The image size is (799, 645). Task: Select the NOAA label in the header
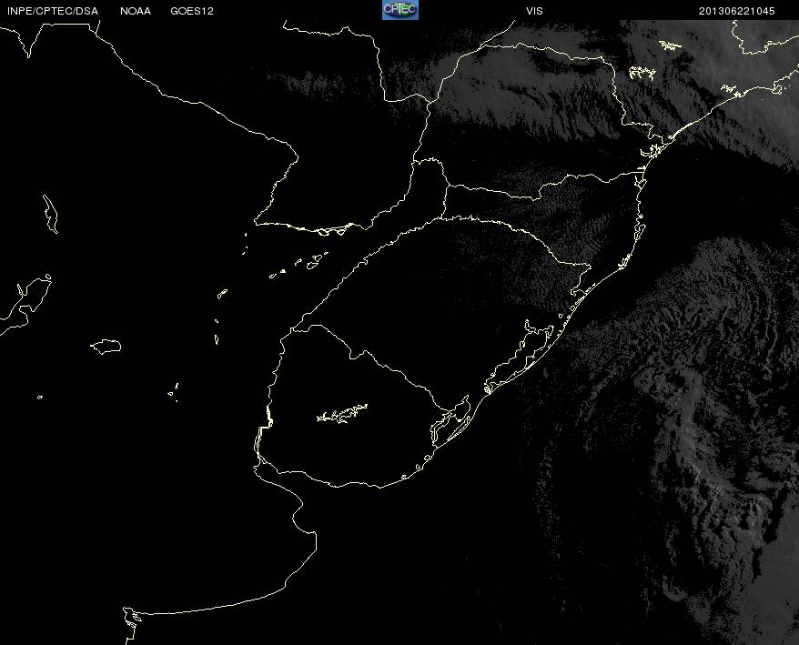(136, 11)
